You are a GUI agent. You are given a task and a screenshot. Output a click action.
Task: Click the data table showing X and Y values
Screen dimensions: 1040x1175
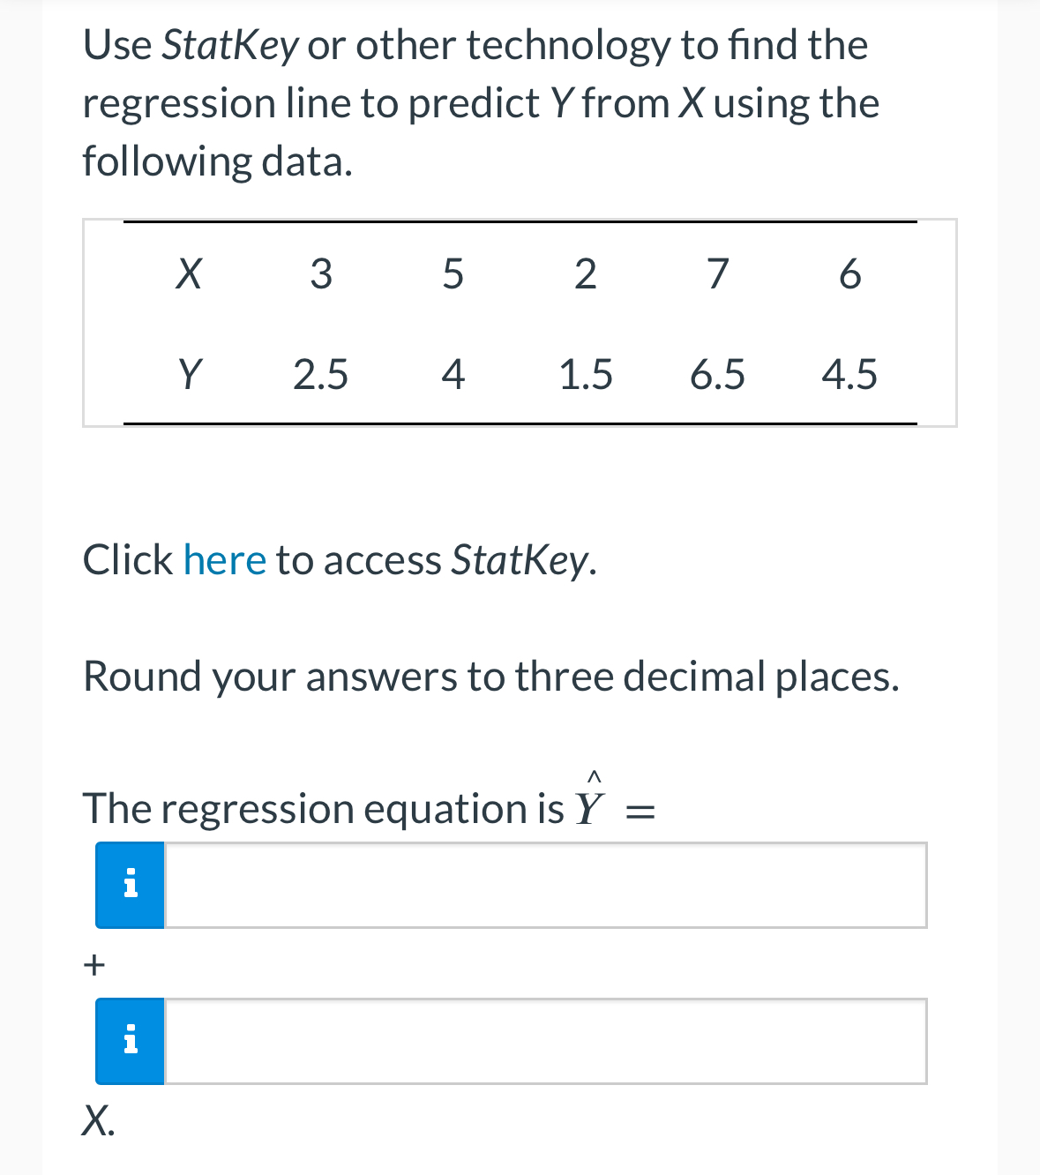point(520,324)
